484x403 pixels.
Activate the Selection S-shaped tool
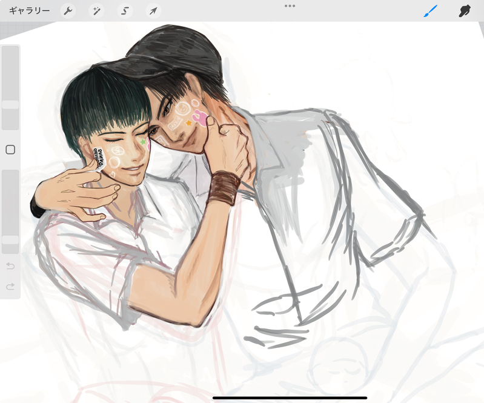(125, 11)
